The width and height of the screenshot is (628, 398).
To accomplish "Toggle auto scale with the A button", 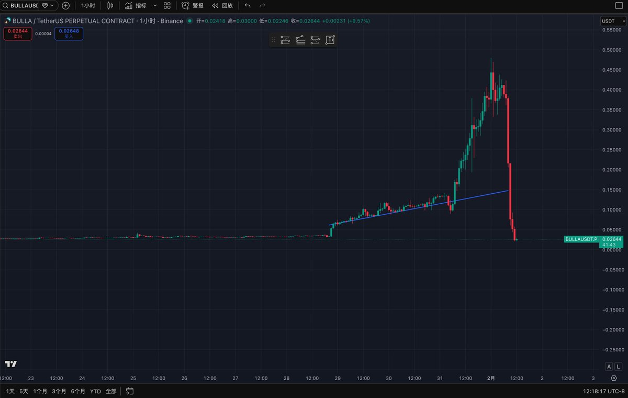I will (609, 367).
